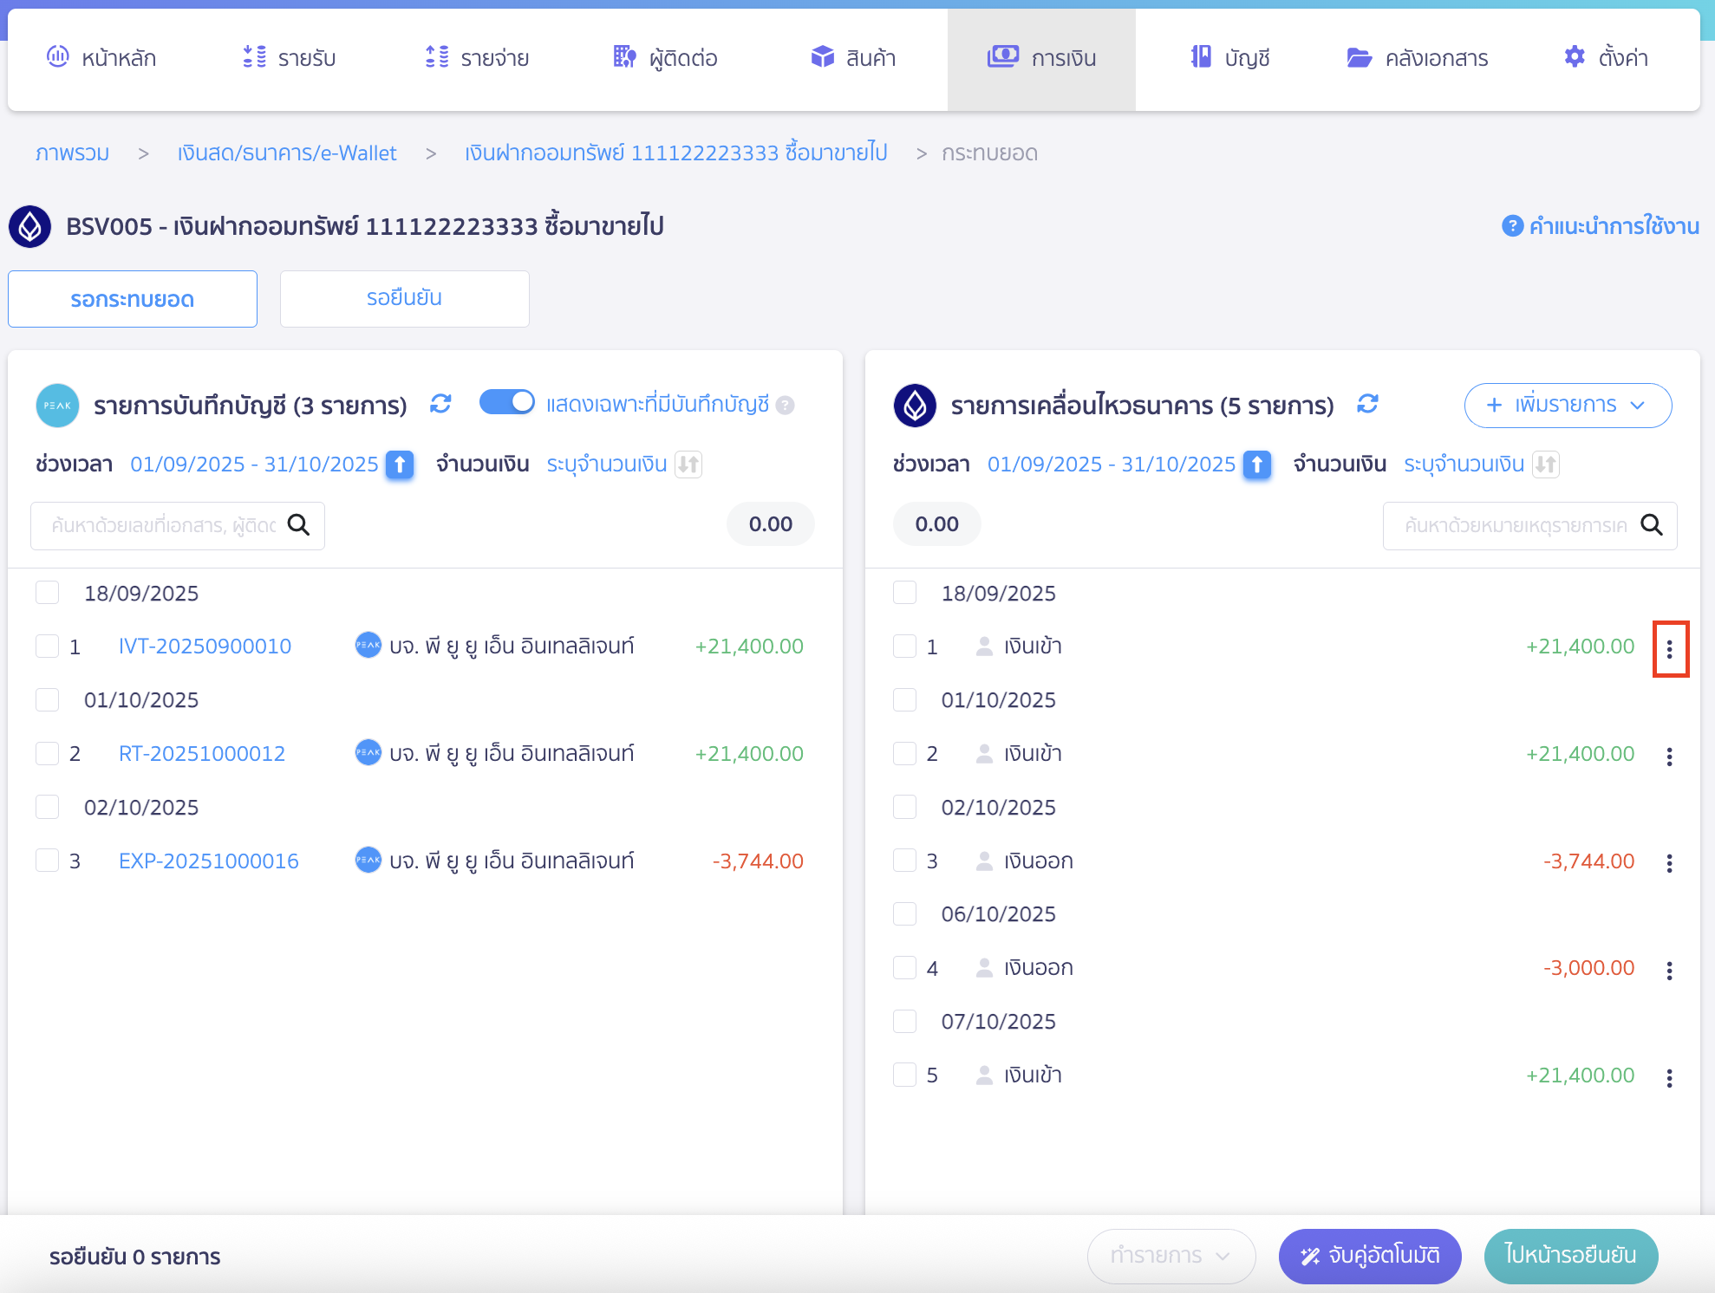Open three-dot menu for 21,400.00 bank row 1
This screenshot has height=1293, width=1715.
coord(1669,649)
